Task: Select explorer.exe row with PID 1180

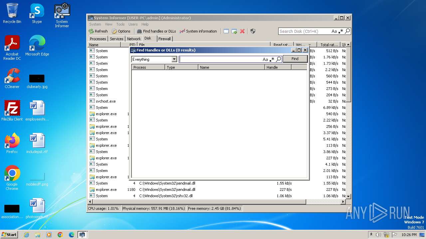Action: (x=217, y=190)
